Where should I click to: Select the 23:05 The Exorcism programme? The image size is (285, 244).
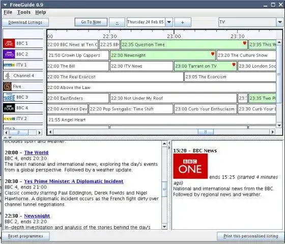coord(230,77)
